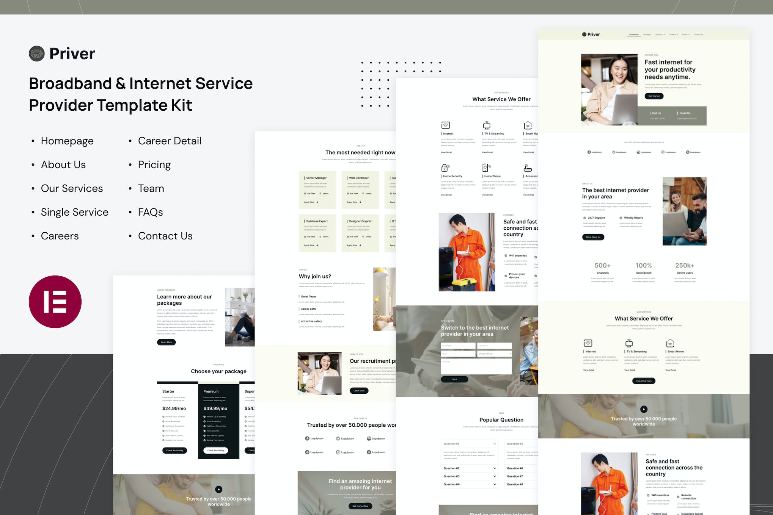Switch to the Homepage navigation item

click(x=634, y=34)
